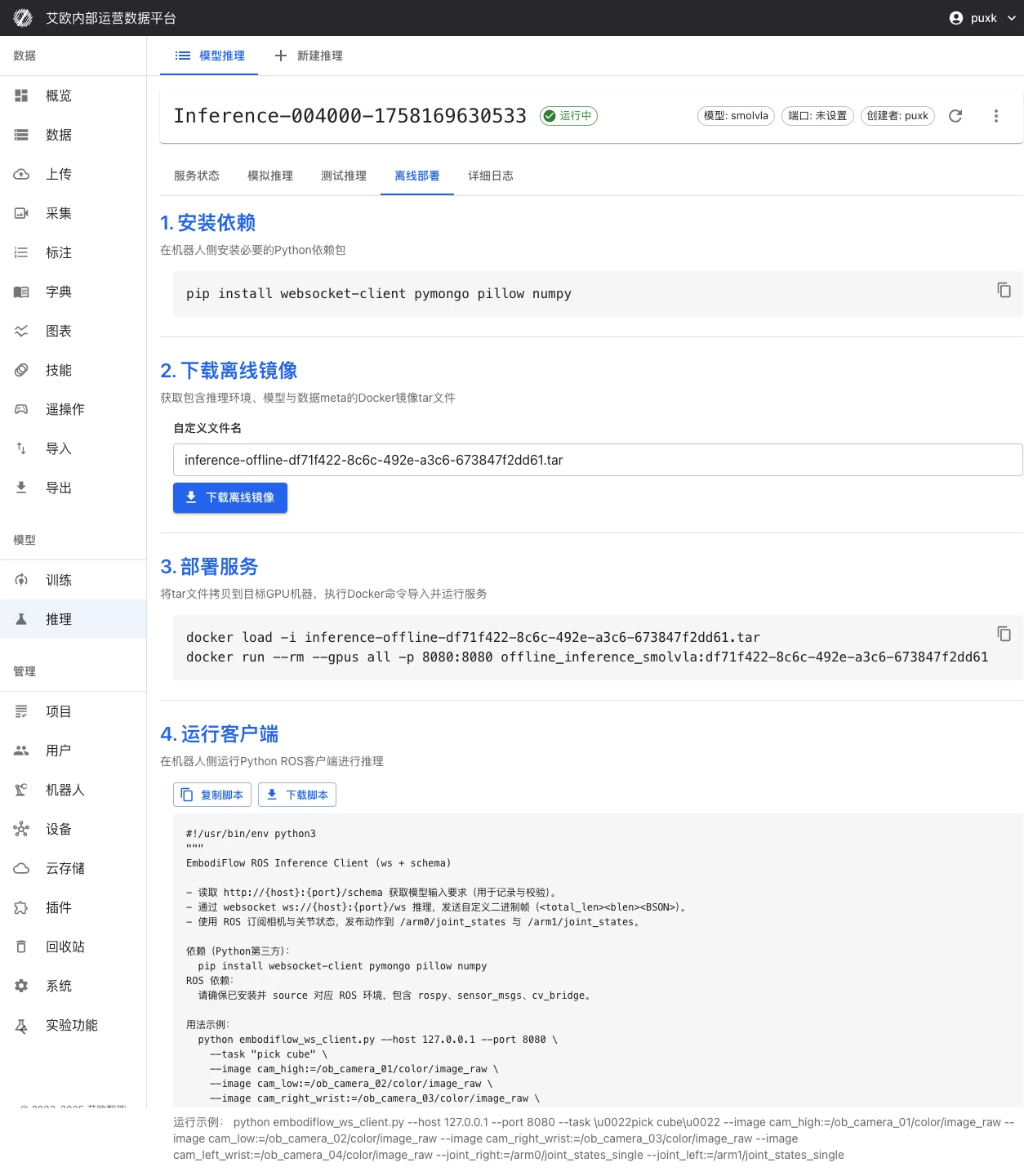Open the puxk user account menu
Viewport: 1024px width, 1176px height.
pyautogui.click(x=982, y=18)
